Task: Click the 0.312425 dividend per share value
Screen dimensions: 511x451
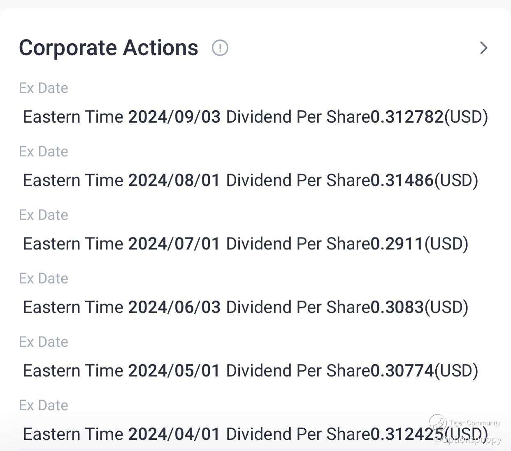Action: pyautogui.click(x=407, y=434)
